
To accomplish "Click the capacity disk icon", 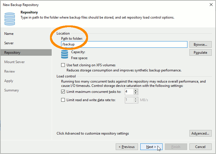I will [x=65, y=54].
